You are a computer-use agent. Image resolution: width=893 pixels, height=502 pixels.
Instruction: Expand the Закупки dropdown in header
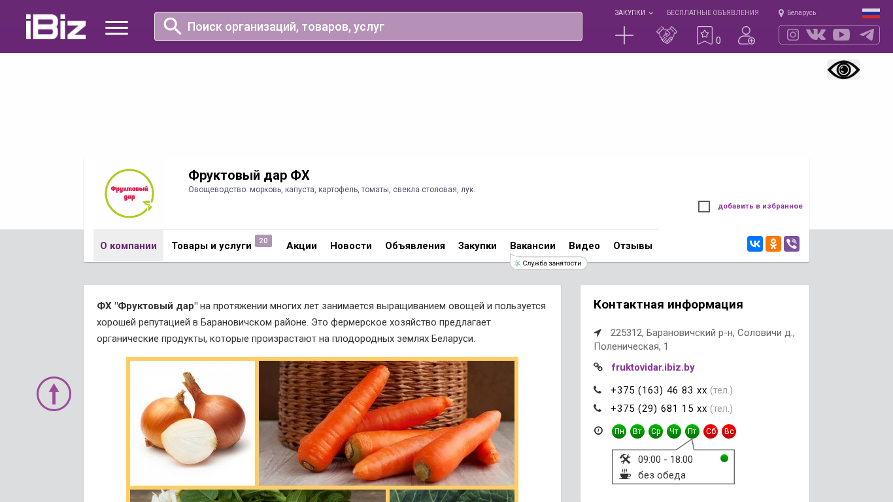point(633,12)
